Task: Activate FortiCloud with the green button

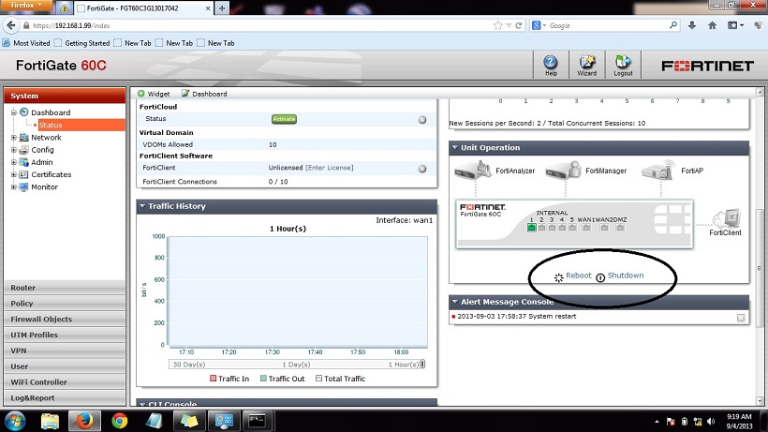Action: tap(284, 119)
